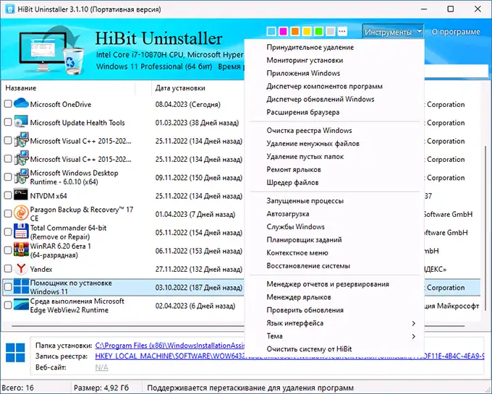Tick the Windows 11 Installation Assistant checkbox
492x394 pixels.
[8, 286]
